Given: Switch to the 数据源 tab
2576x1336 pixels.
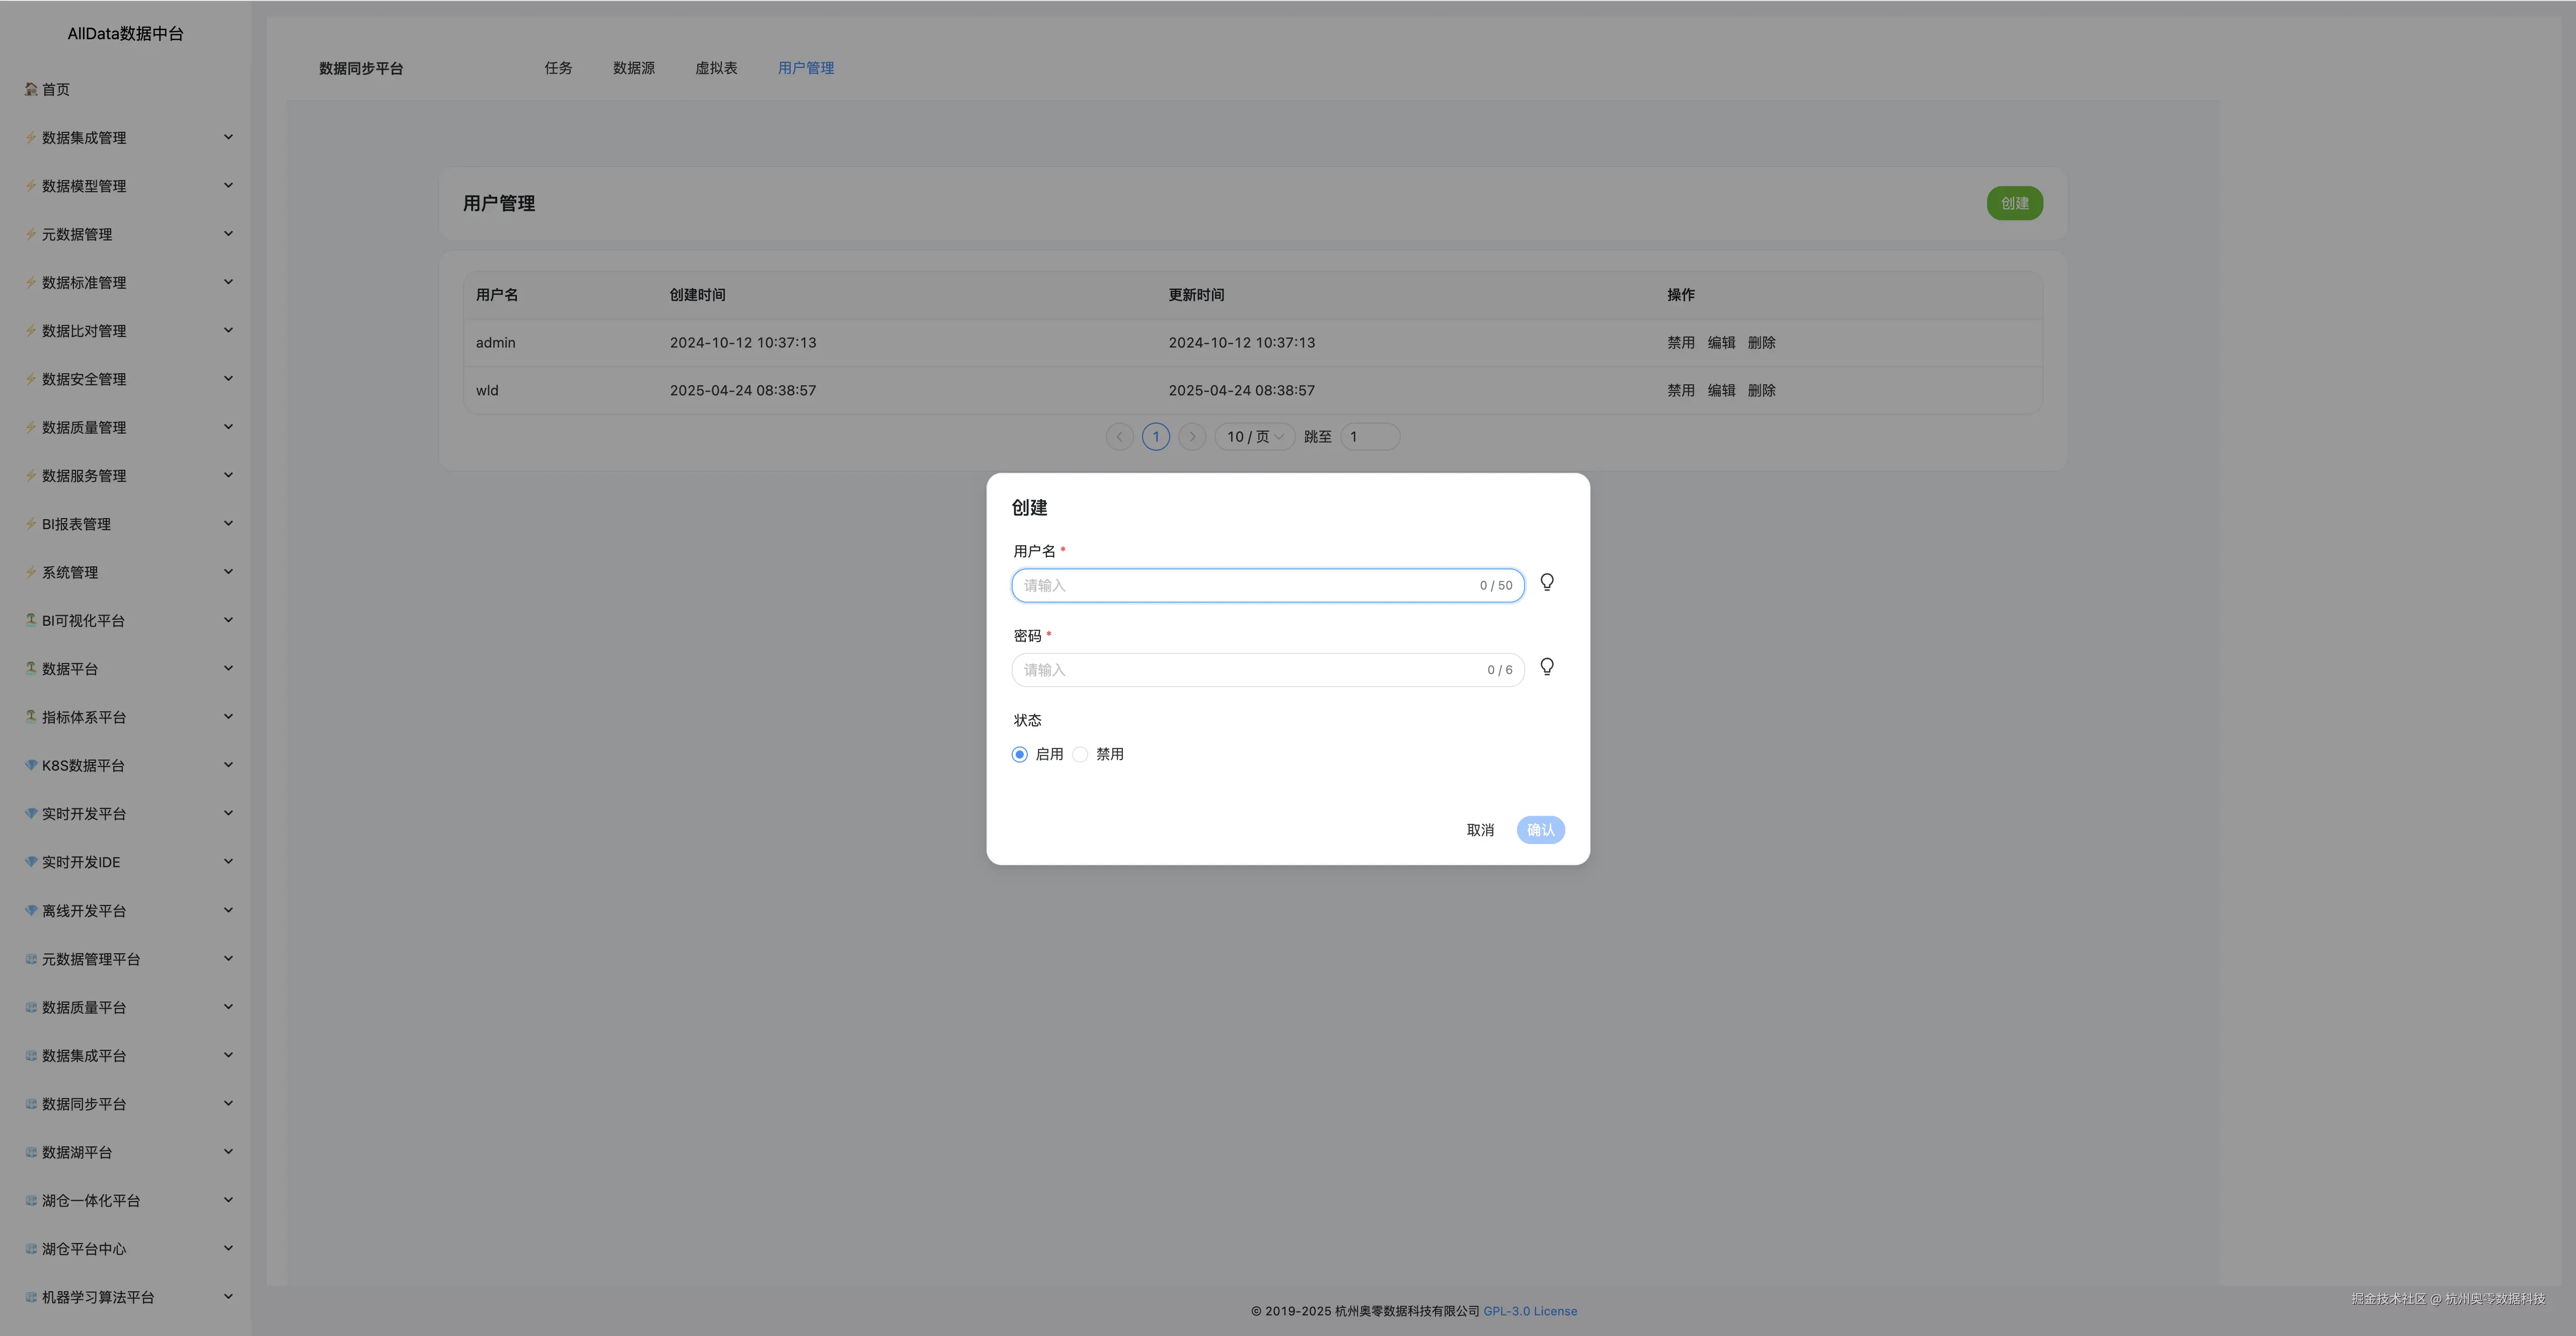Looking at the screenshot, I should 633,68.
